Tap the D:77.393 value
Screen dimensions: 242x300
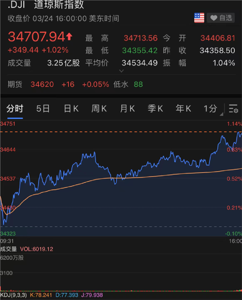(67, 295)
